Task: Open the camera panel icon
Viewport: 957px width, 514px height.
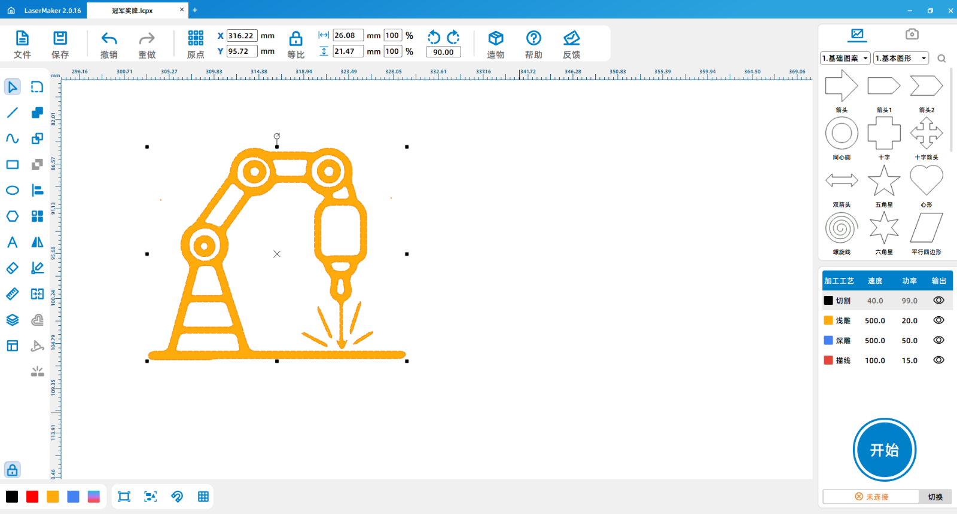Action: coord(912,34)
